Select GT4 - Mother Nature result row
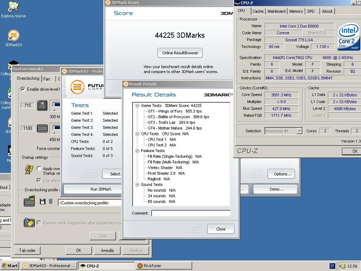 tap(175, 128)
